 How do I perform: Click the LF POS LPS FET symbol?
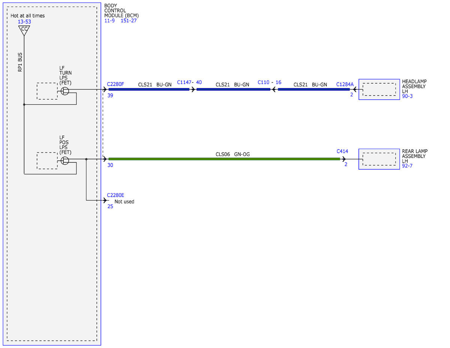(65, 161)
